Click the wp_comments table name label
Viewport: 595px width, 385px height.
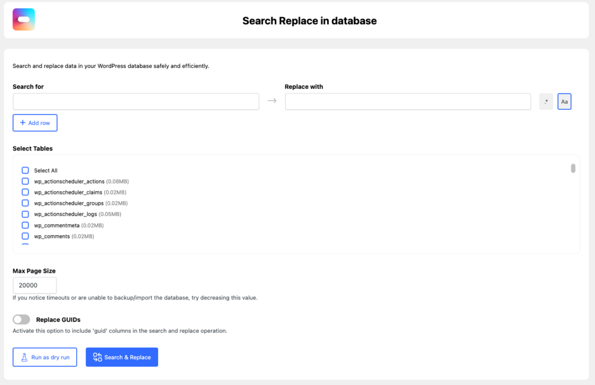click(x=52, y=236)
